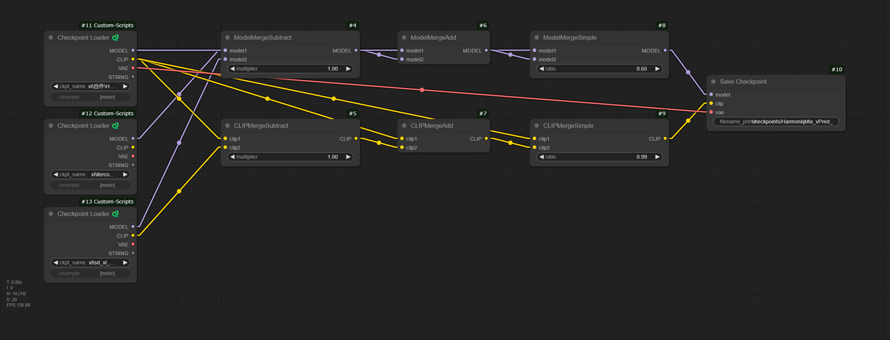Click the green Custom-Scripts icon on node #11
The width and height of the screenshot is (890, 340).
(116, 37)
